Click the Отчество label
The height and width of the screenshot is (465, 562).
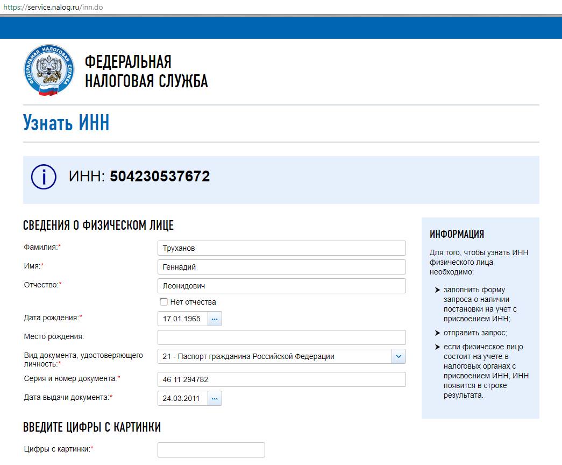click(42, 285)
